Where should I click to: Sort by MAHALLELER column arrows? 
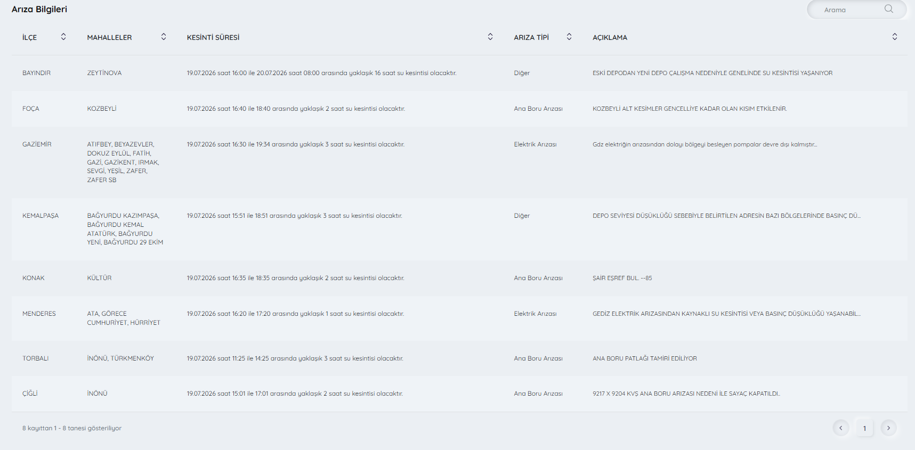pyautogui.click(x=164, y=37)
